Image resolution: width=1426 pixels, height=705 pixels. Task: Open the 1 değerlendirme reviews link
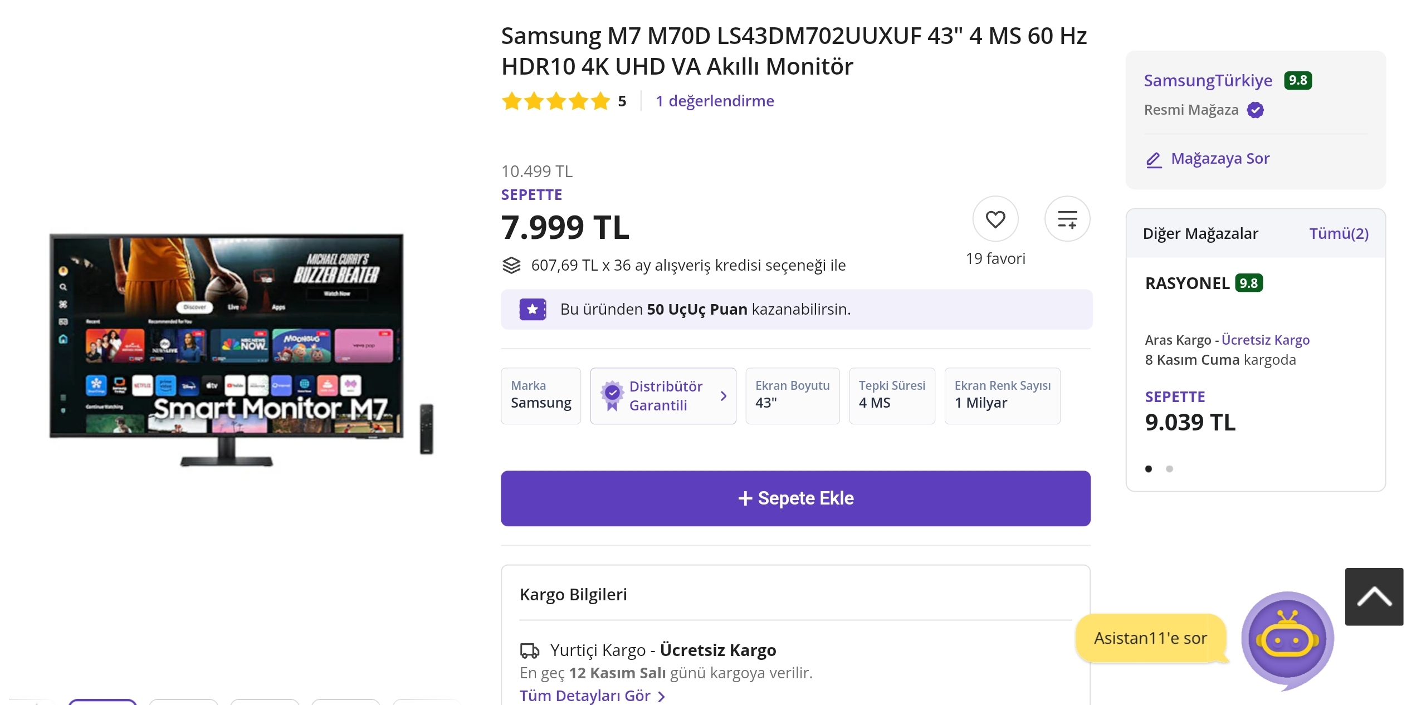coord(715,101)
